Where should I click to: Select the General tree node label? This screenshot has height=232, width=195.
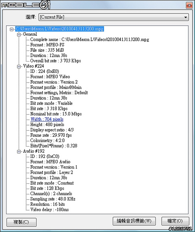30,34
